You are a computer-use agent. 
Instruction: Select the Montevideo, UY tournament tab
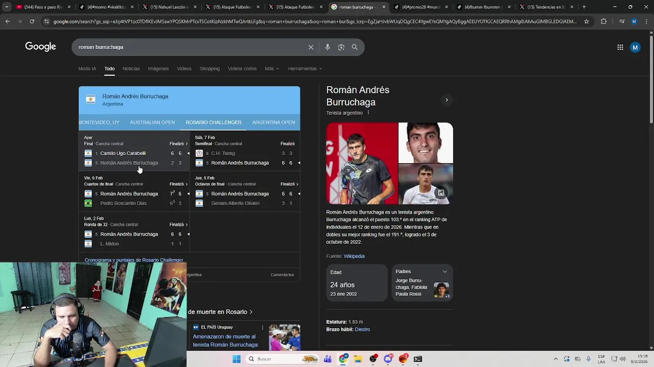(x=99, y=122)
